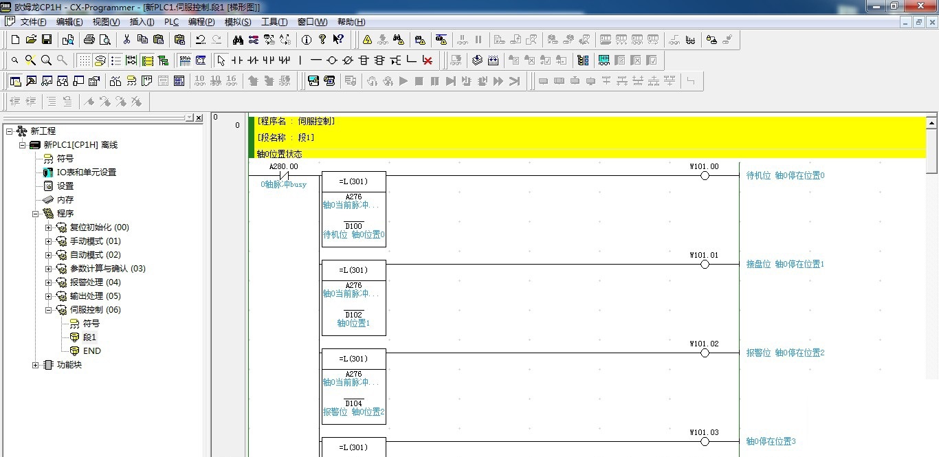The height and width of the screenshot is (457, 939).
Task: Undo the last edit
Action: pyautogui.click(x=200, y=39)
